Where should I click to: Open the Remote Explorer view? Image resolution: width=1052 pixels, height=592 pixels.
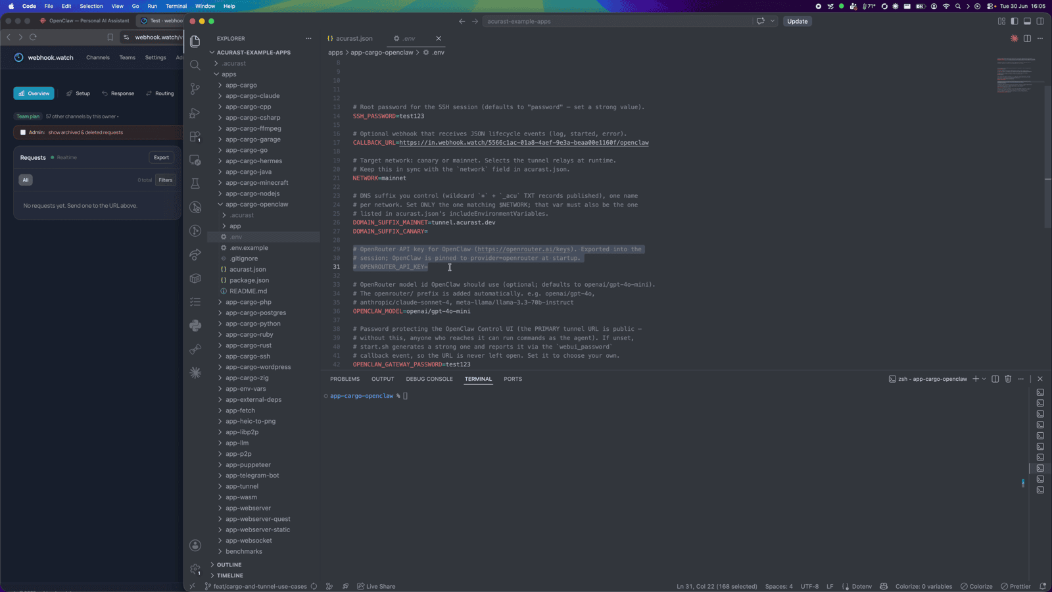coord(195,160)
